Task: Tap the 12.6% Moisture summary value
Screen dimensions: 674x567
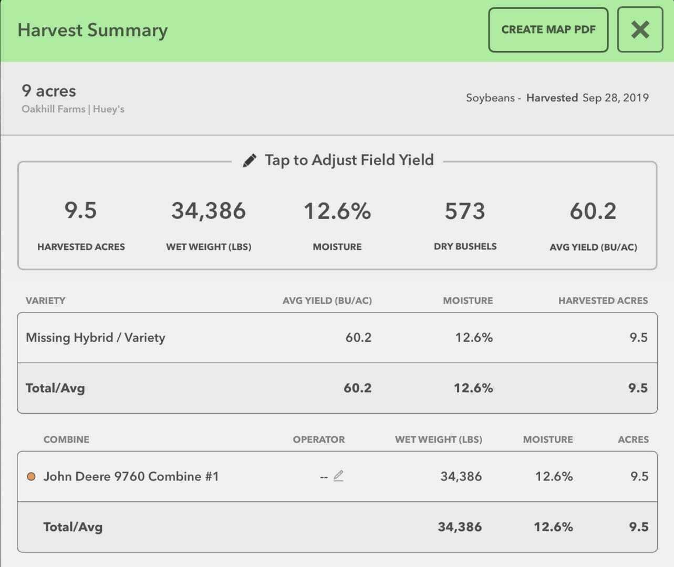Action: [337, 211]
